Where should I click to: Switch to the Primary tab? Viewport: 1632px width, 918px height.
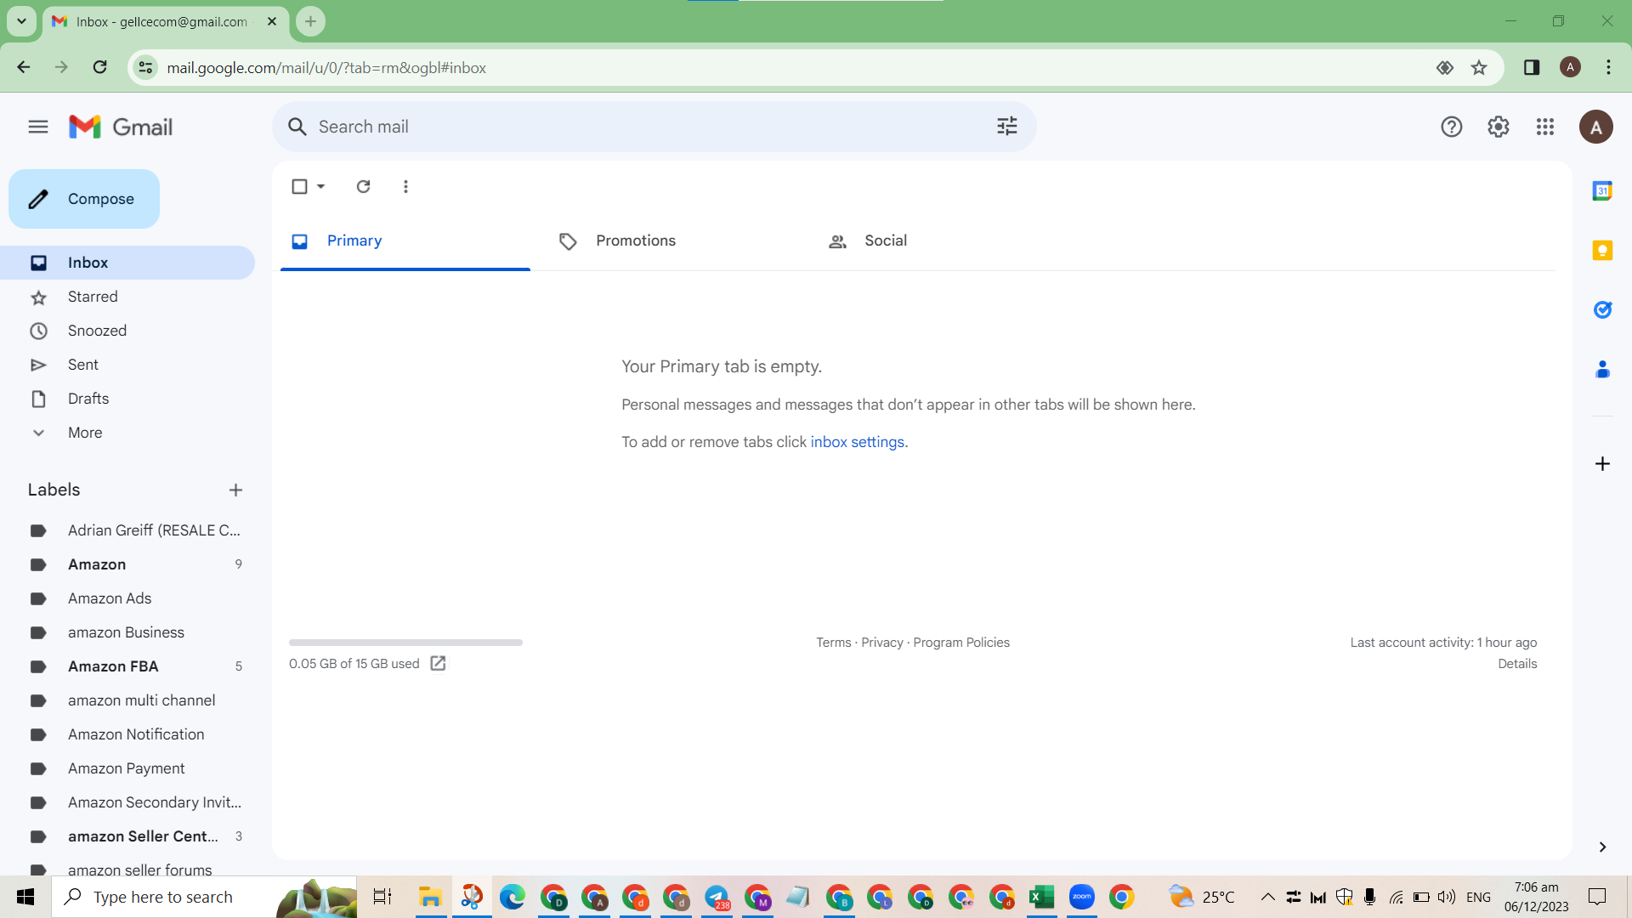(405, 241)
